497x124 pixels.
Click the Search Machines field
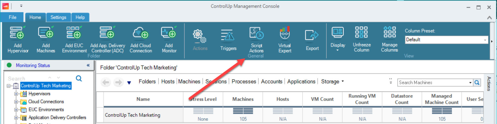[433, 82]
